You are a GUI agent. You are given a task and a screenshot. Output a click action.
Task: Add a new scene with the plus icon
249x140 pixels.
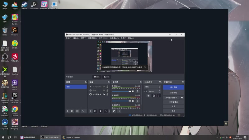tap(68, 111)
